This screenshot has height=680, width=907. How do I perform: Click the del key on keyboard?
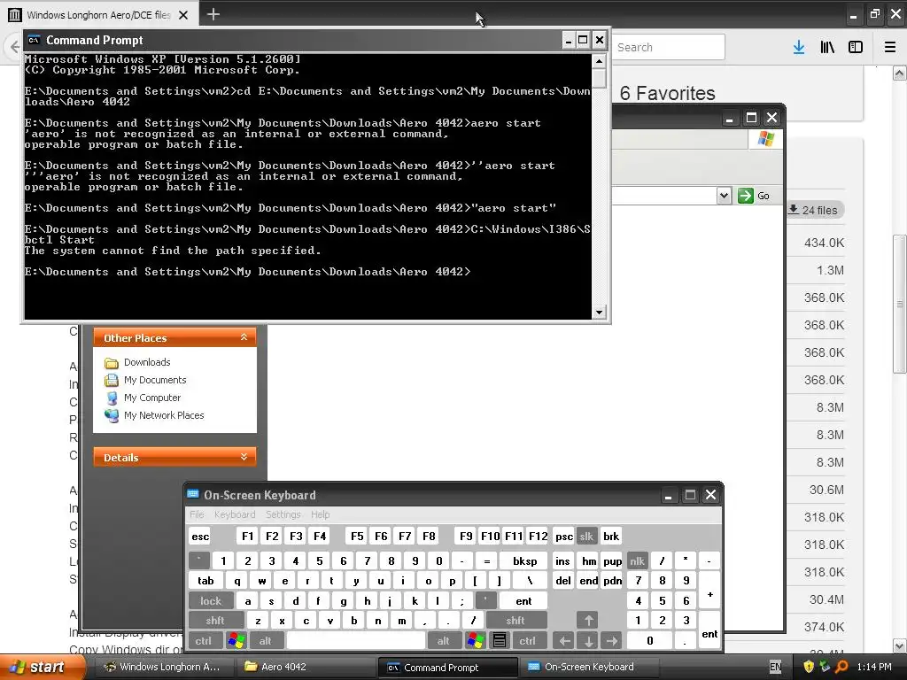point(562,581)
